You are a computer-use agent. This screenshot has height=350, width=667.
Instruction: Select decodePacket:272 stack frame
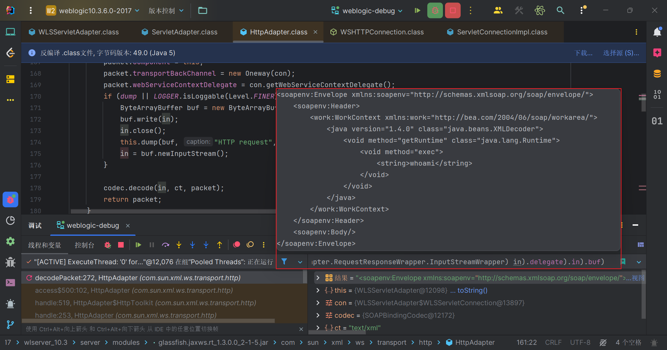tap(162, 278)
